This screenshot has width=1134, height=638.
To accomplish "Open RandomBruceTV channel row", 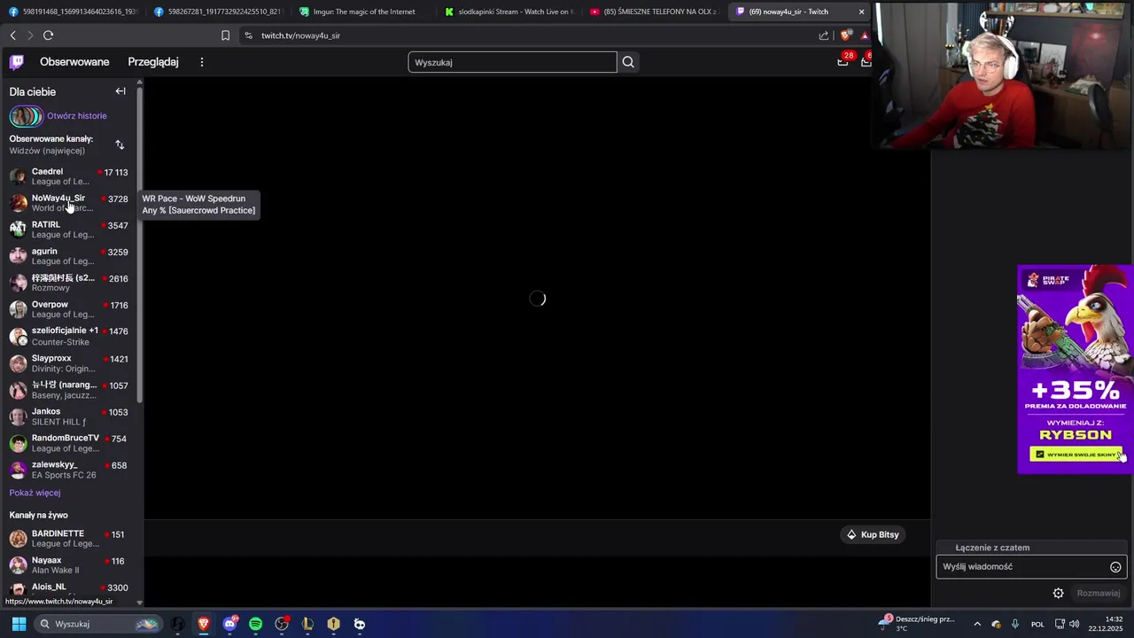I will click(x=70, y=443).
